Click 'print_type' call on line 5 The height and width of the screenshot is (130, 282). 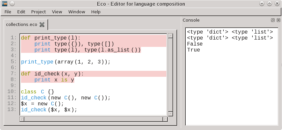point(37,62)
